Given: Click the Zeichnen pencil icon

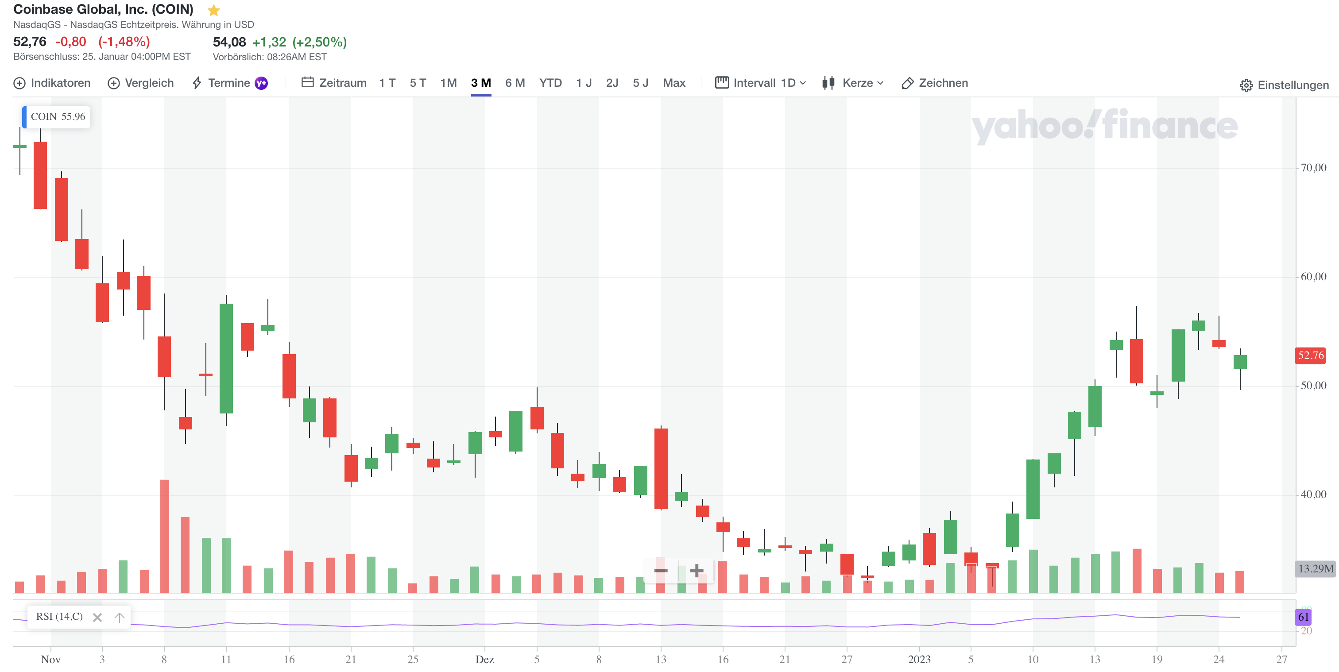Looking at the screenshot, I should point(907,83).
